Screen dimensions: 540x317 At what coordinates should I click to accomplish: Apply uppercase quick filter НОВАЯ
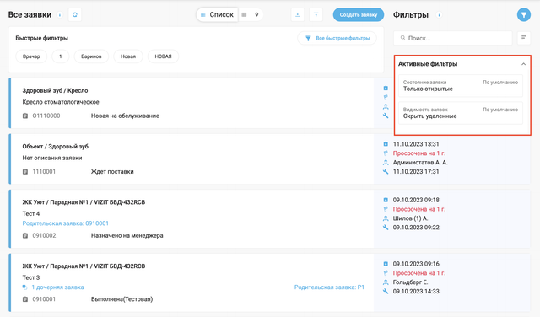pyautogui.click(x=163, y=56)
